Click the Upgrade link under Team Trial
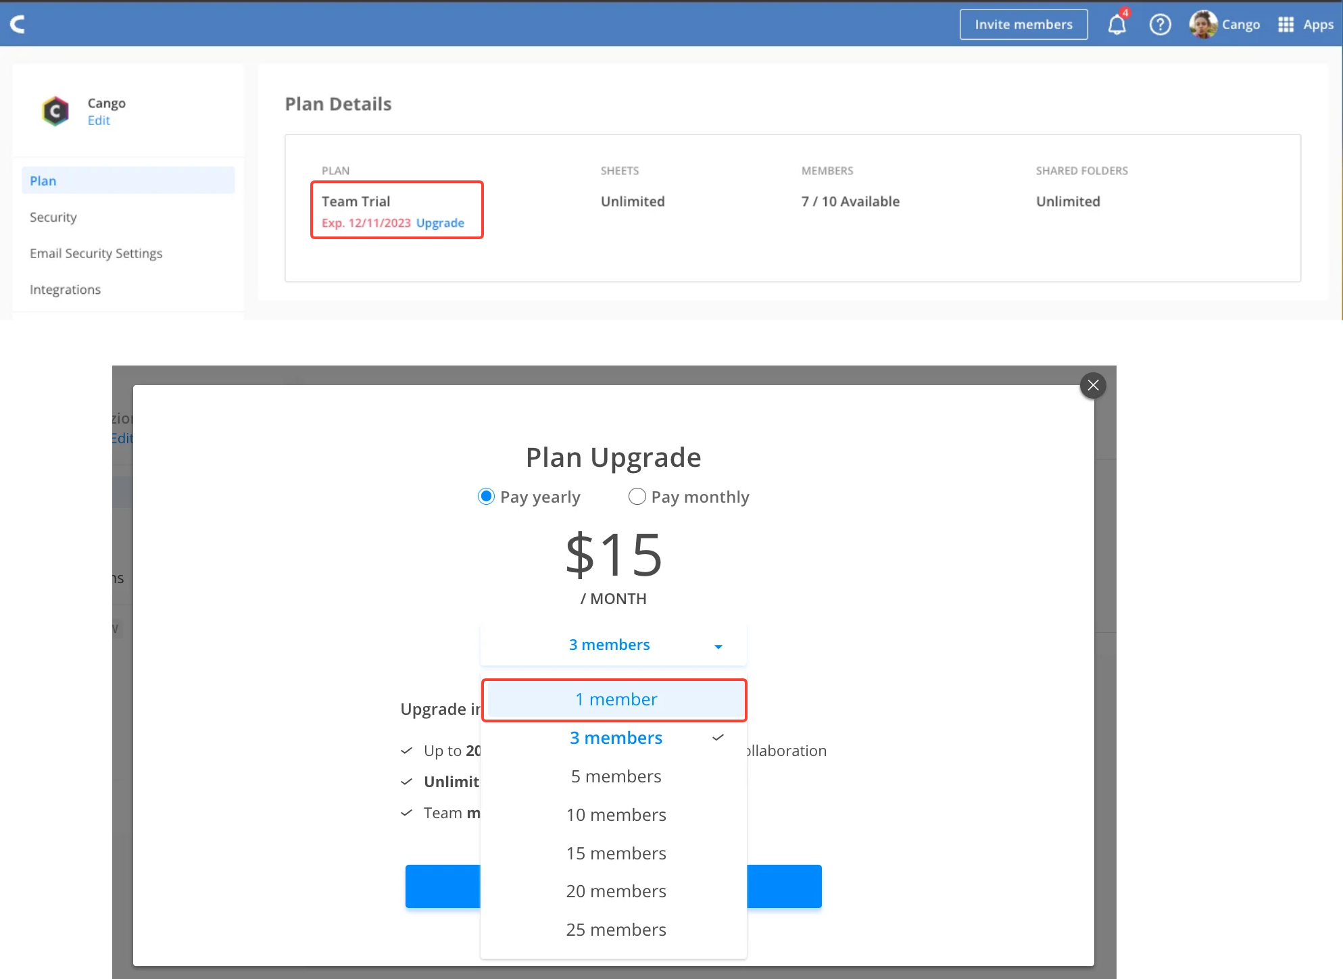The height and width of the screenshot is (979, 1343). [x=440, y=223]
